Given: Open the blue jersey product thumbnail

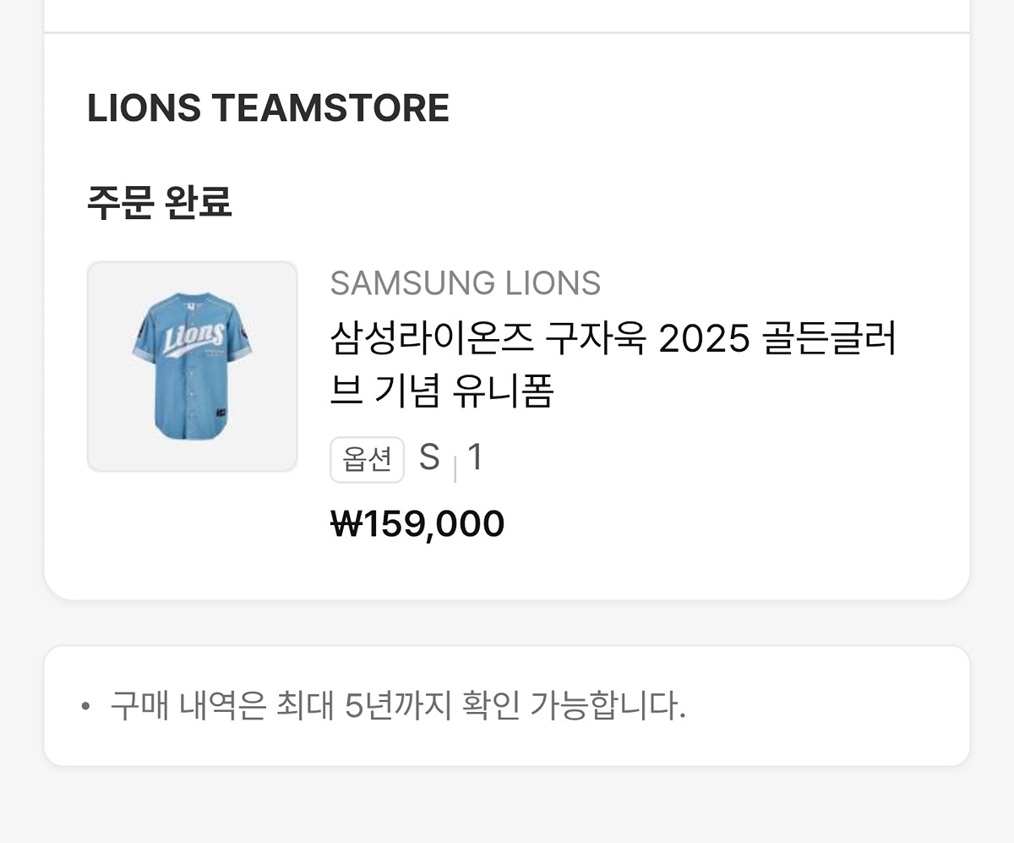Looking at the screenshot, I should (192, 366).
